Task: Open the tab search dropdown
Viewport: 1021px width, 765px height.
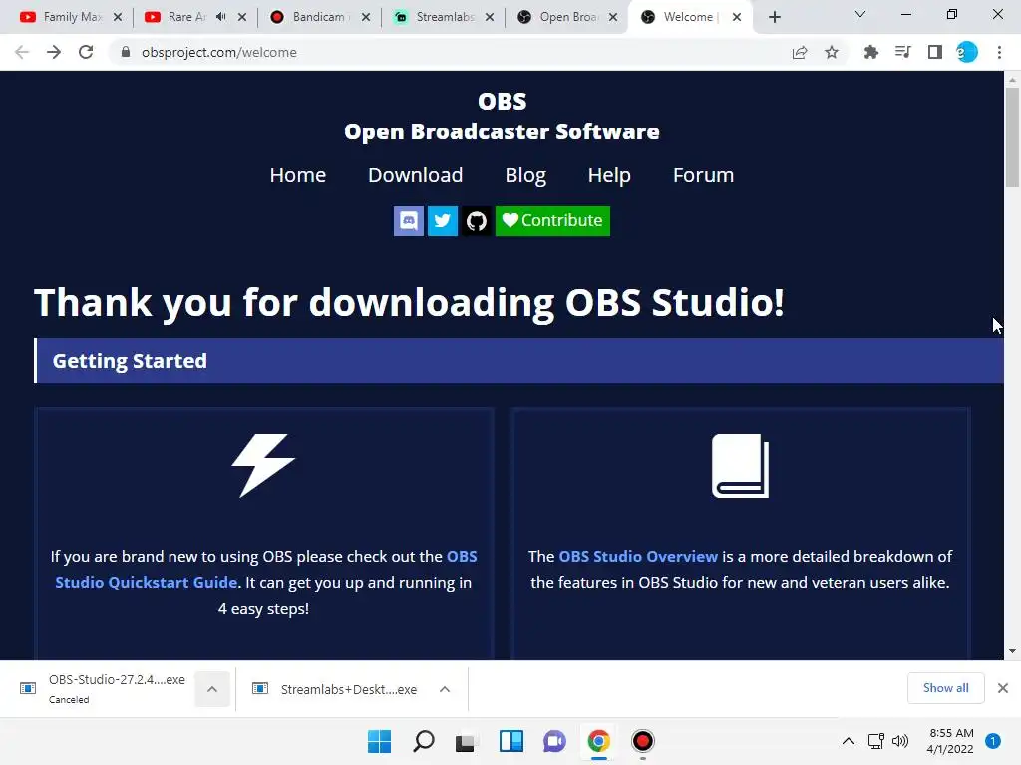Action: pos(860,14)
